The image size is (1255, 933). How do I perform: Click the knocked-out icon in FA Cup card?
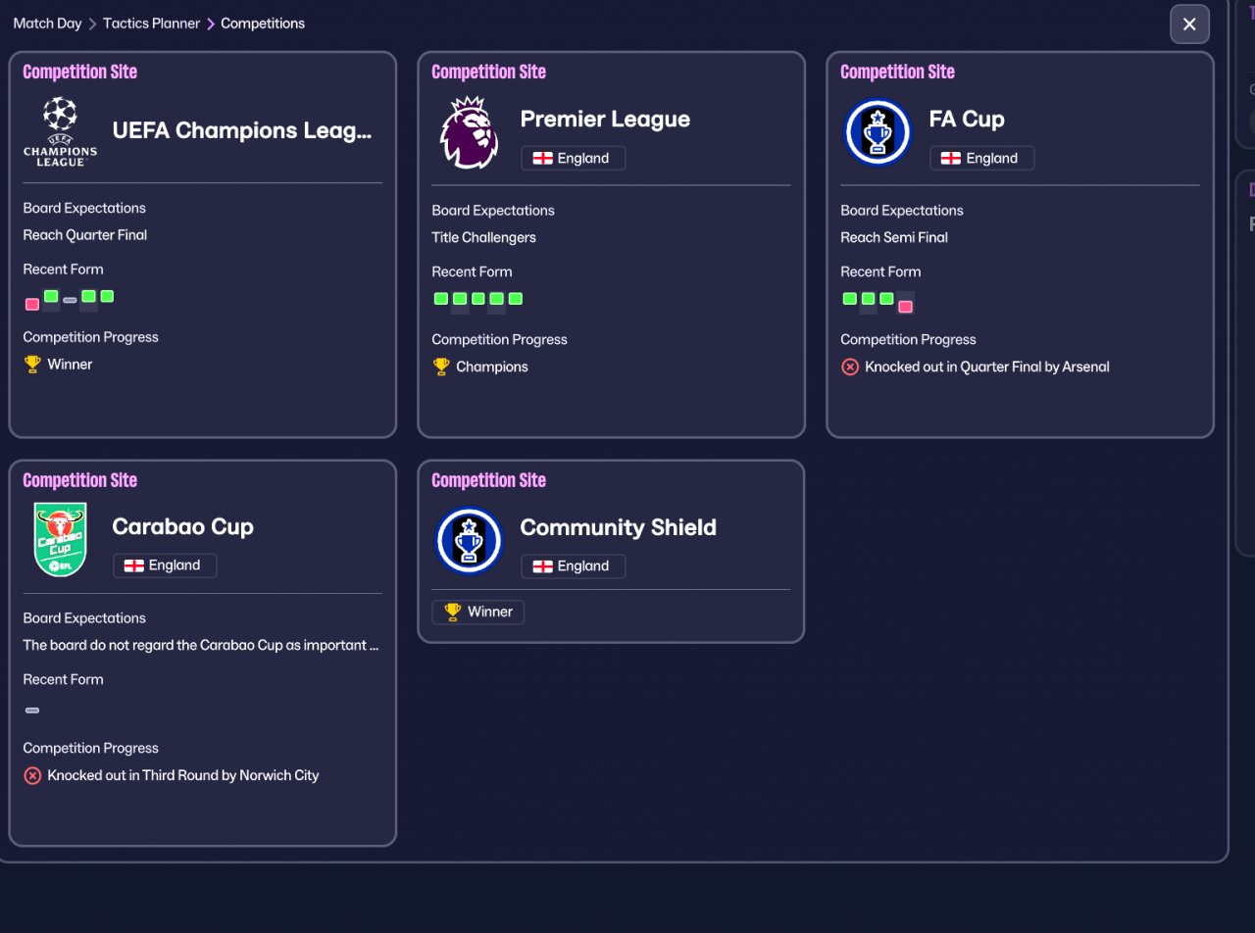click(x=850, y=367)
